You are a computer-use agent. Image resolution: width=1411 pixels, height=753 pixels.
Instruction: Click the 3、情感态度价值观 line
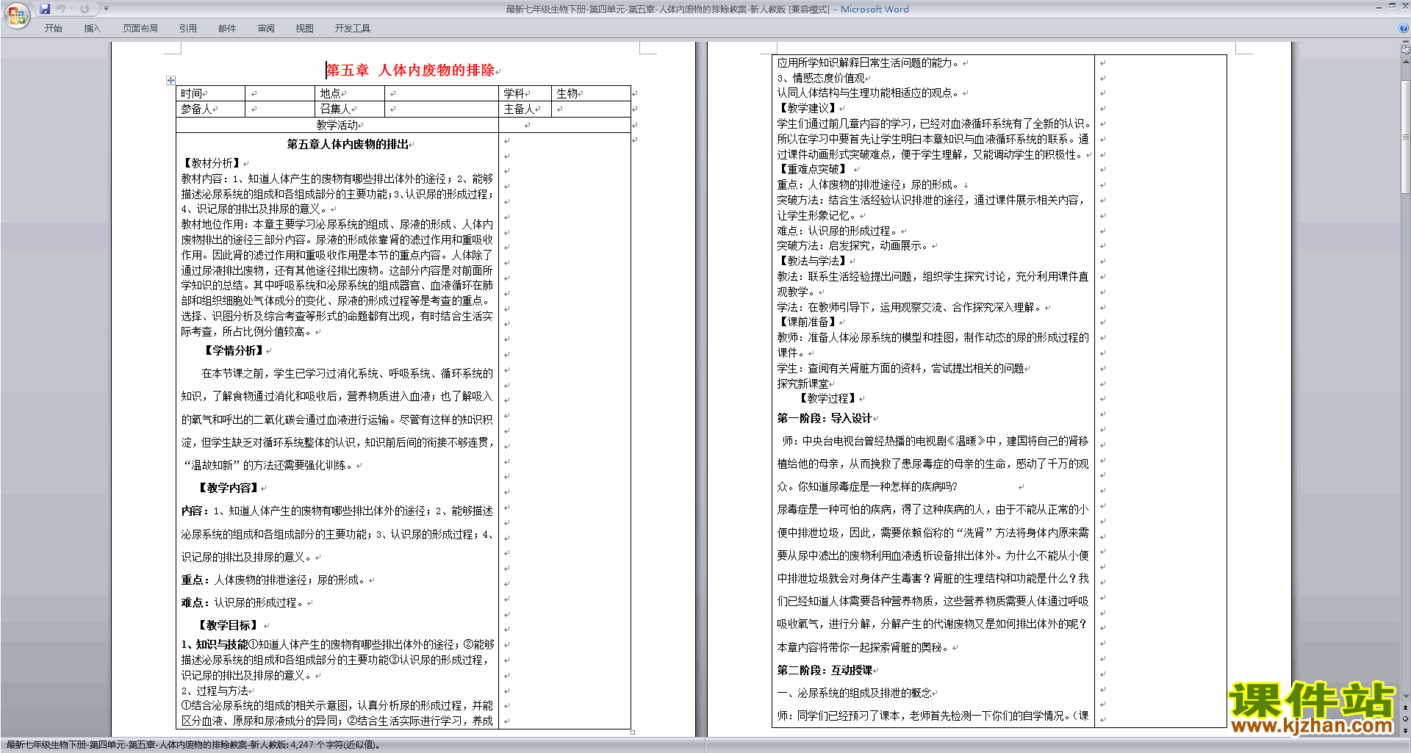[821, 78]
